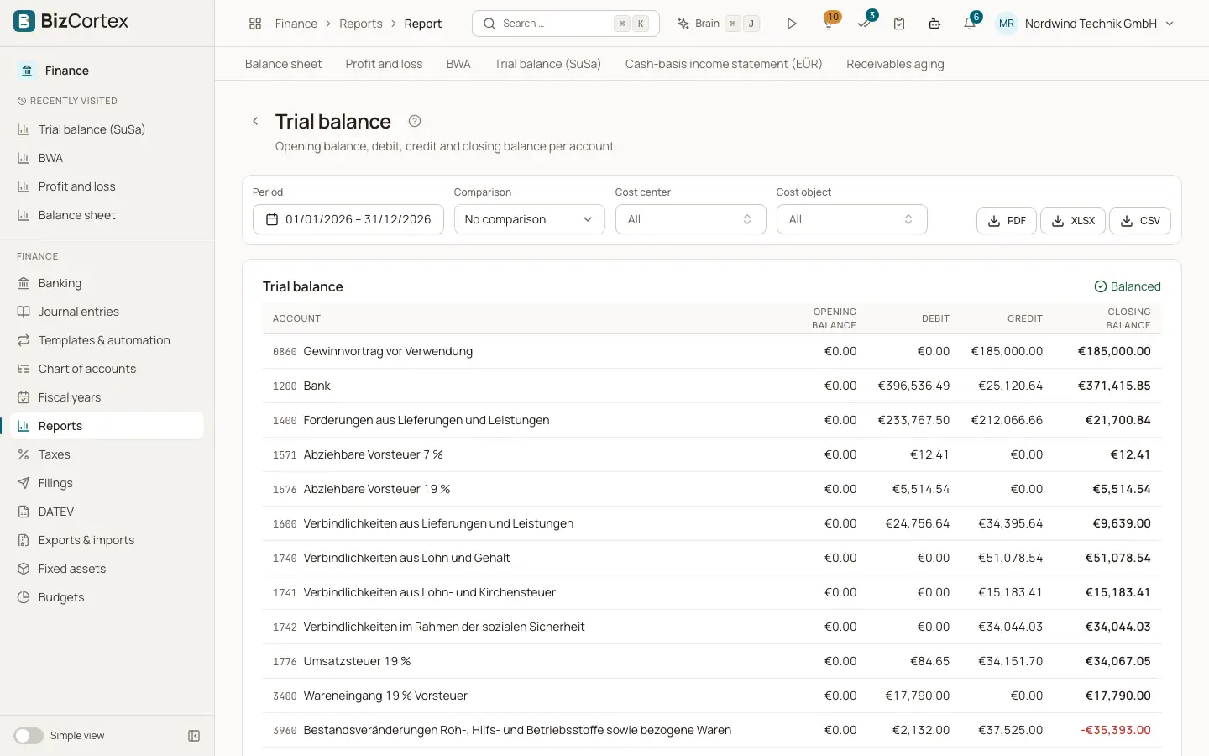This screenshot has height=756, width=1209.
Task: Expand the Cost center selector
Action: coord(690,219)
